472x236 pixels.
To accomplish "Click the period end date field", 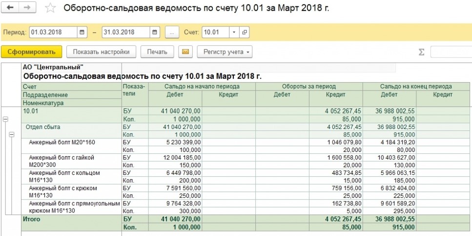I will (125, 32).
